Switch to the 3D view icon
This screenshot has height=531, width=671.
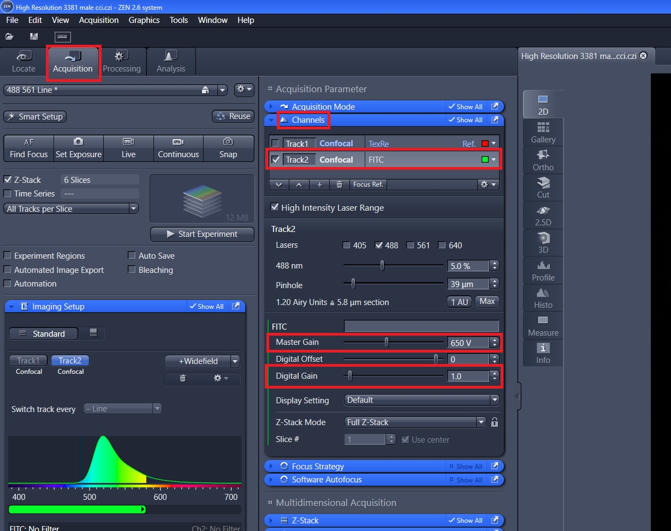[543, 243]
